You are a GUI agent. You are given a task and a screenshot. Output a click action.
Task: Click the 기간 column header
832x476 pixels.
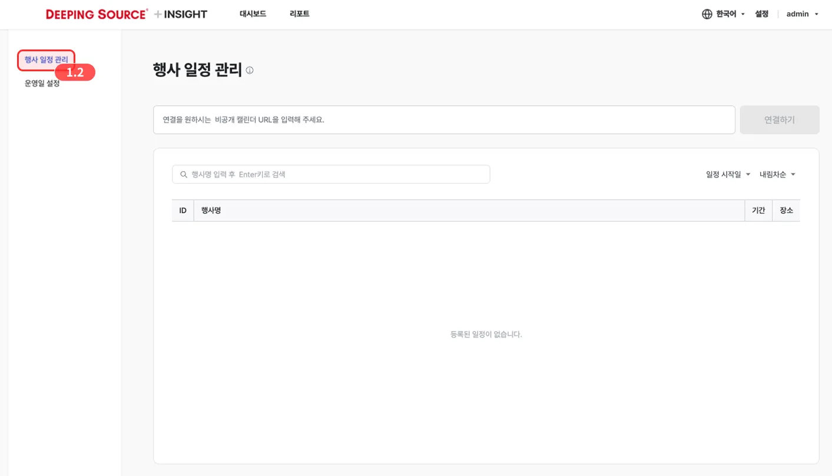point(758,210)
